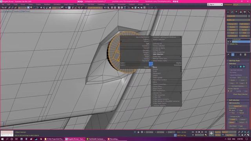Click the Align tool icon
251x141 pixels.
pyautogui.click(x=108, y=8)
